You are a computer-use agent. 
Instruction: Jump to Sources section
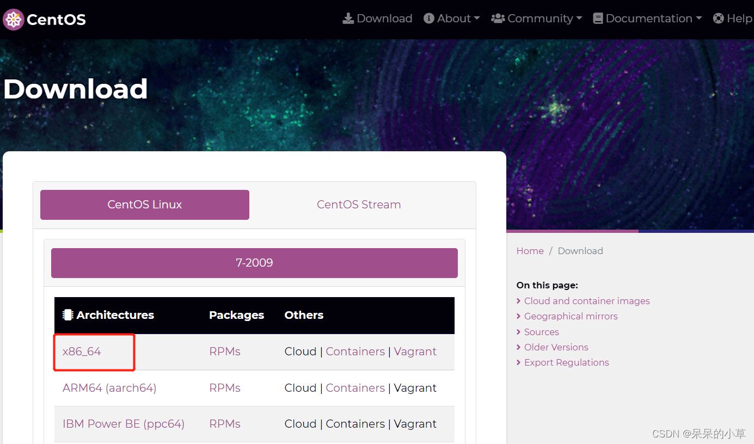point(542,332)
